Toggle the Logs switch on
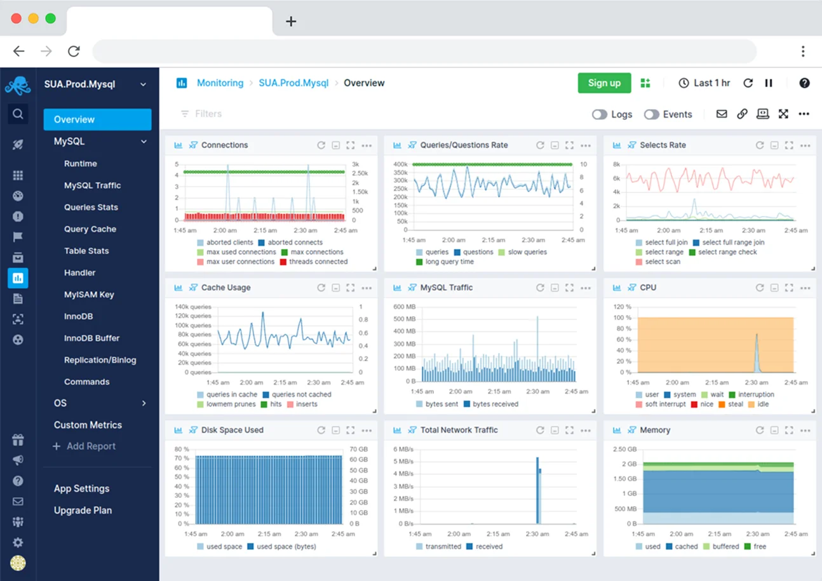The image size is (822, 581). point(600,114)
